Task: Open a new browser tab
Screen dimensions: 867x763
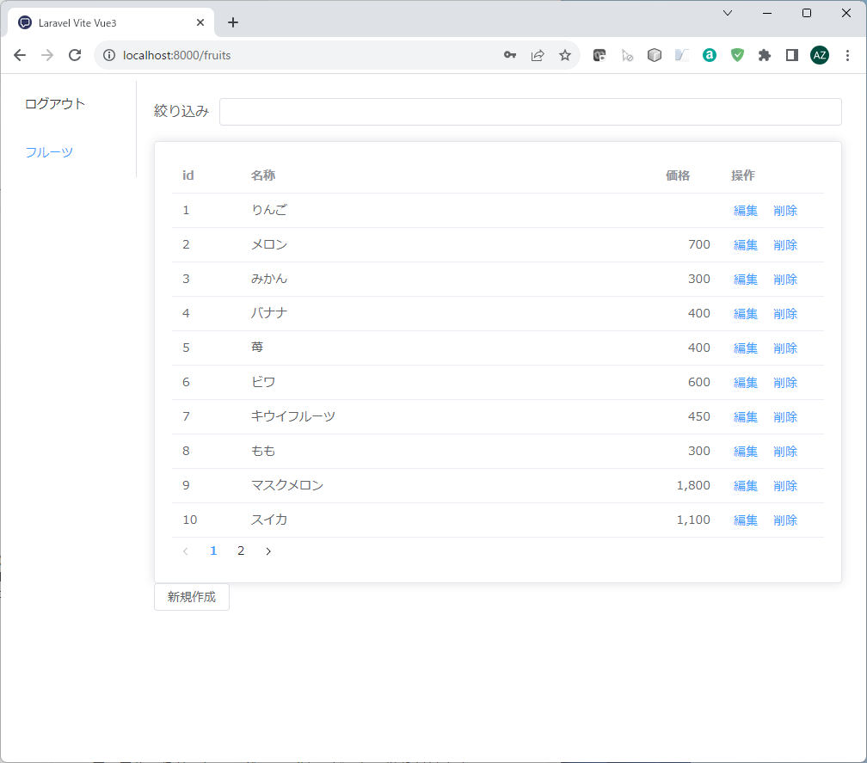Action: click(233, 22)
